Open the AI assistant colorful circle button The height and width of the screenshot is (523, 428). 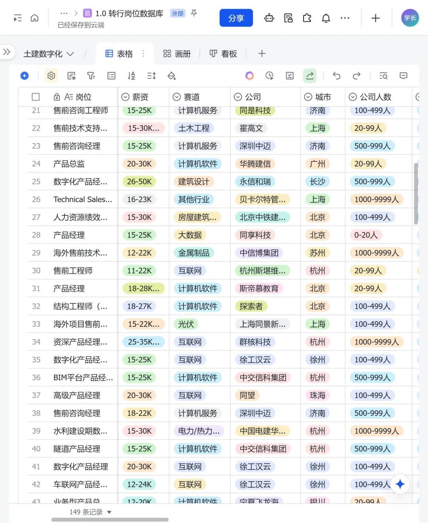click(249, 76)
